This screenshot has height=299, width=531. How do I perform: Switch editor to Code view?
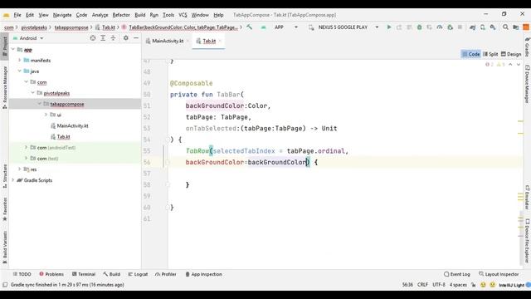tap(471, 54)
